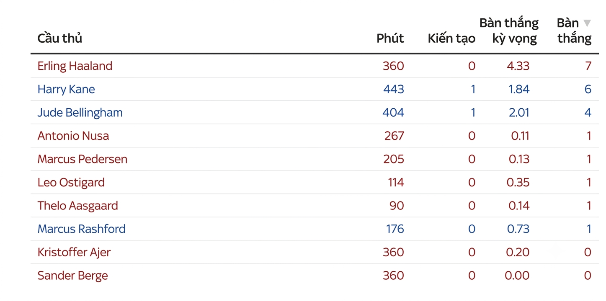Open Antonio Nusa's profile
Screen dimensions: 606x301
tap(73, 136)
